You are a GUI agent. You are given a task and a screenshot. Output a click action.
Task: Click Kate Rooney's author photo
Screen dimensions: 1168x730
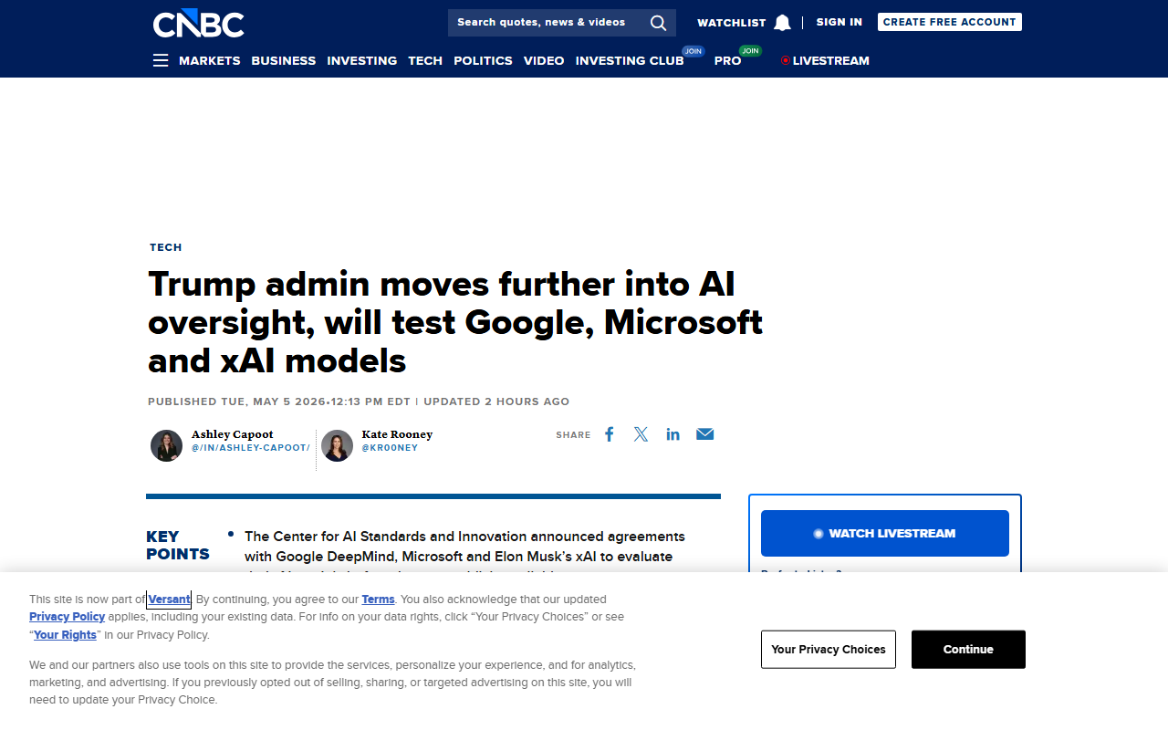(337, 445)
